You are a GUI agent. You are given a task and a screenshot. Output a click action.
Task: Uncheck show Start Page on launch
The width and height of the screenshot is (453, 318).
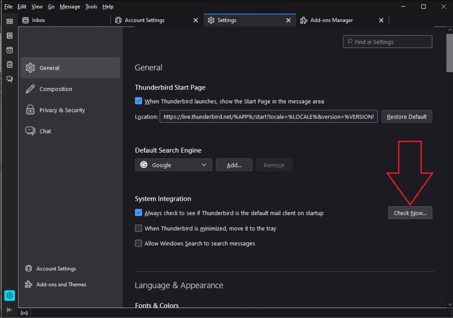point(138,101)
